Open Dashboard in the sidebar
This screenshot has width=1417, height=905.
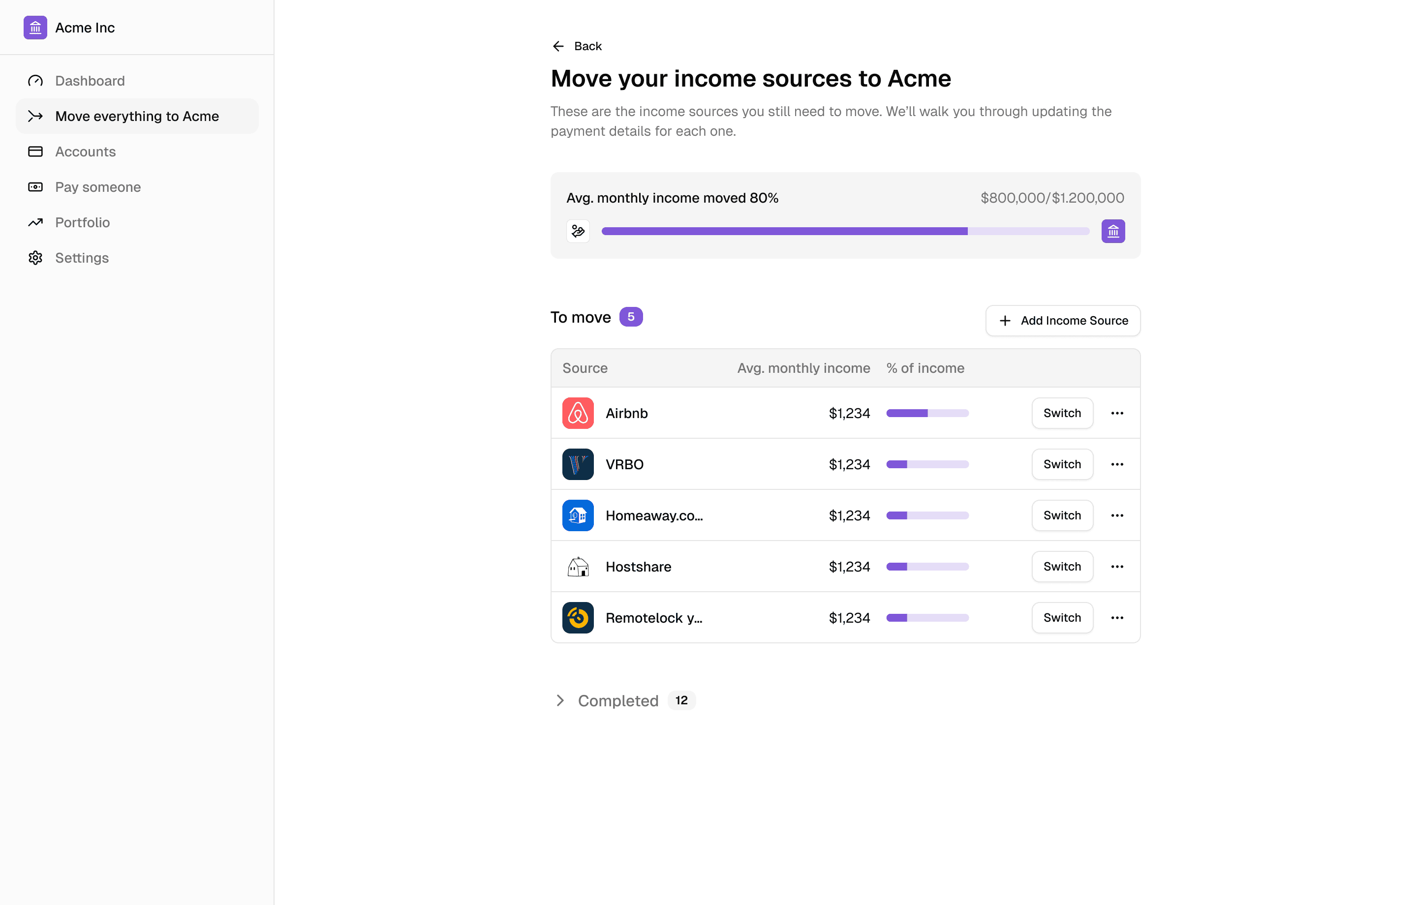(x=90, y=81)
